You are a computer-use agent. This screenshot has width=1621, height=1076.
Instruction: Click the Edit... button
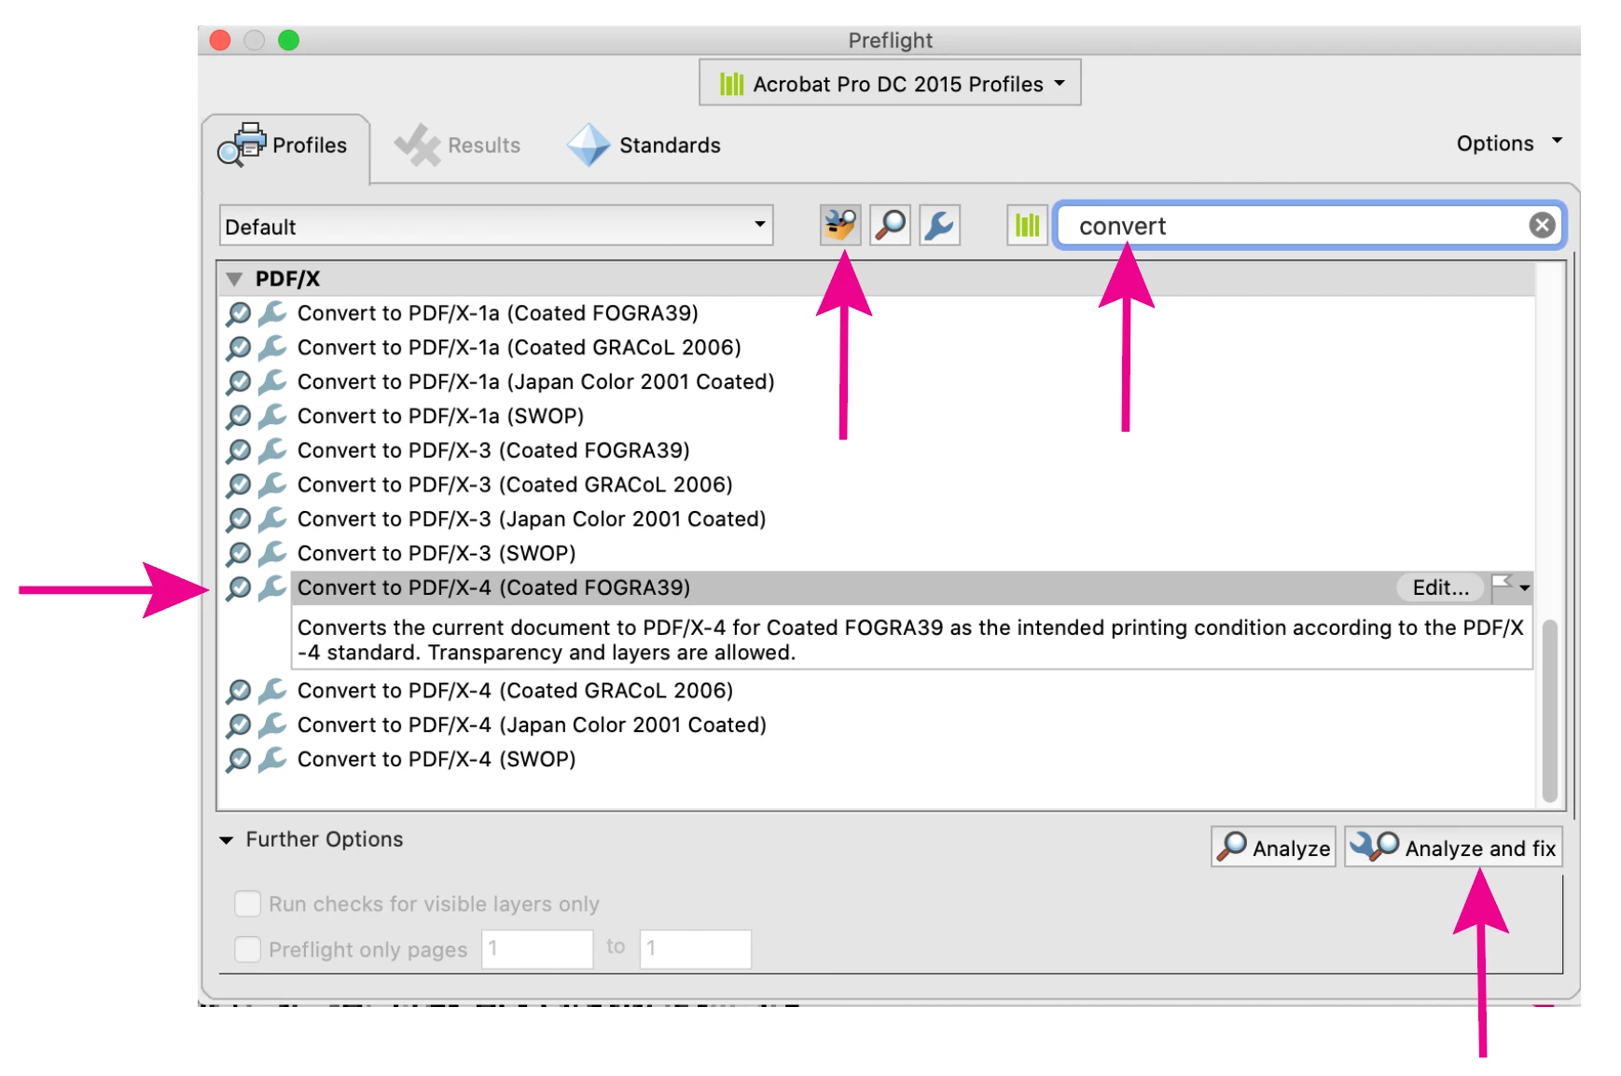click(1440, 587)
